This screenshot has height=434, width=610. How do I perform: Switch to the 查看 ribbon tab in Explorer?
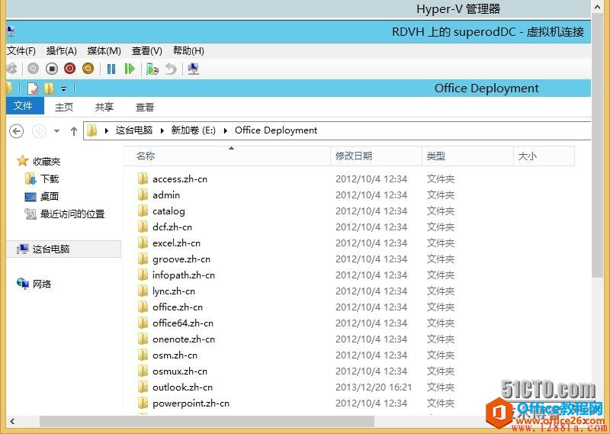[145, 107]
